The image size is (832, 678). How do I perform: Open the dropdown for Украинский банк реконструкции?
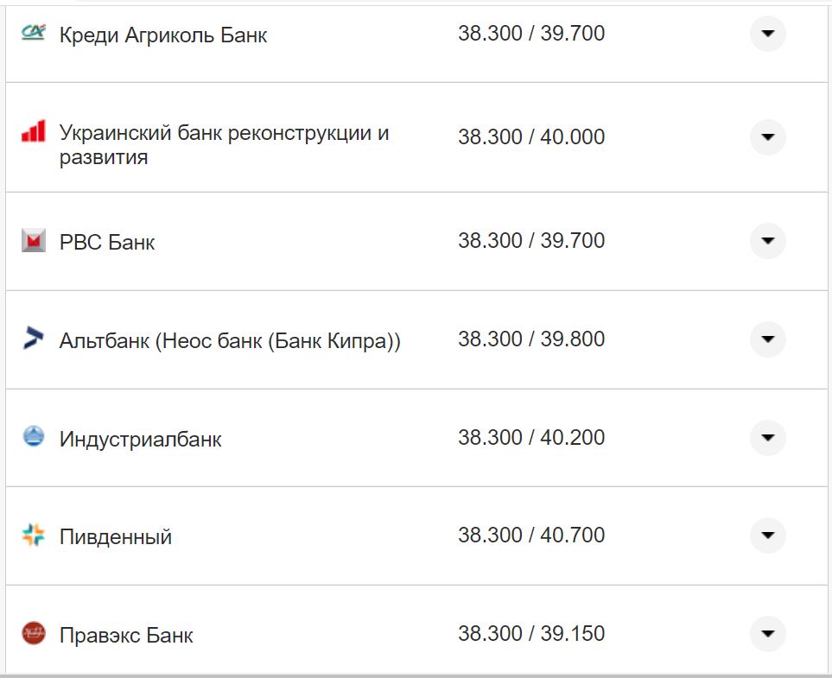767,136
